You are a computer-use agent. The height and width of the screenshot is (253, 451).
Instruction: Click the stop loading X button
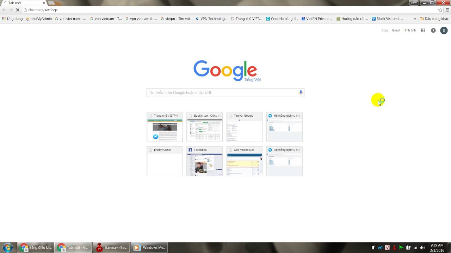tap(17, 10)
